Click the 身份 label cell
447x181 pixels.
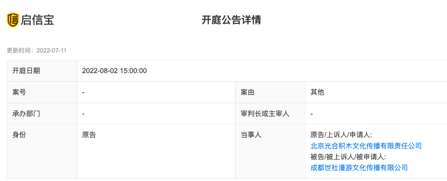(42, 151)
